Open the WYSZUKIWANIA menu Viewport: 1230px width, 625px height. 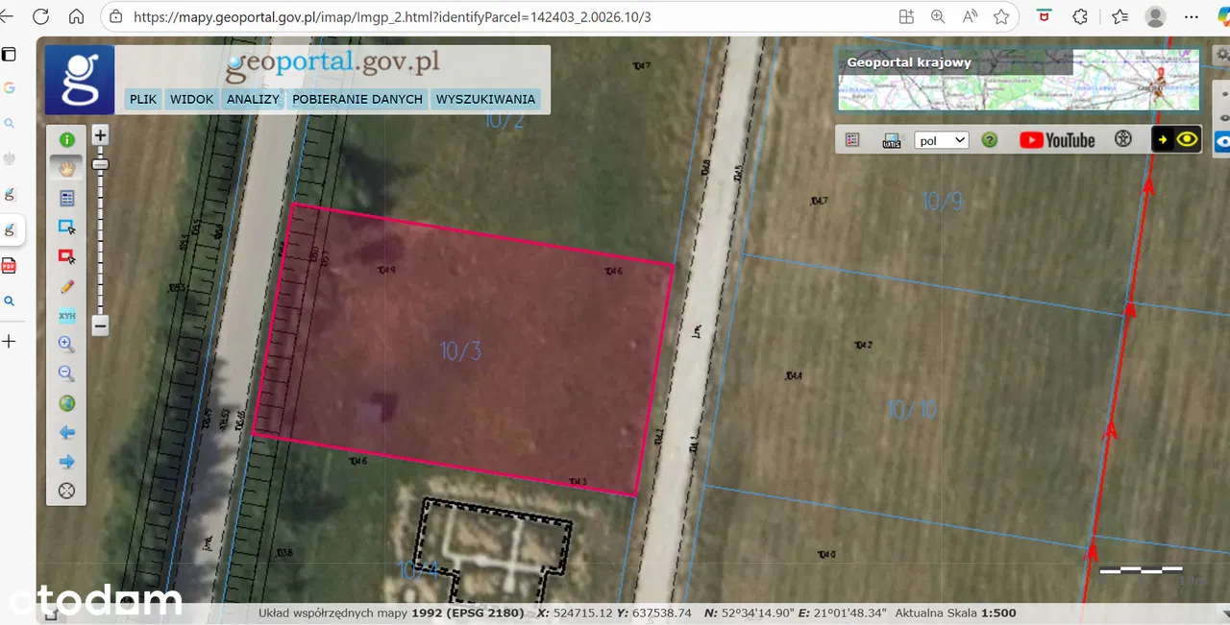pyautogui.click(x=485, y=99)
